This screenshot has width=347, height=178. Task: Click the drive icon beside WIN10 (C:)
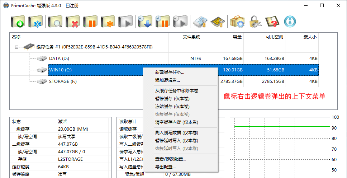(42, 70)
